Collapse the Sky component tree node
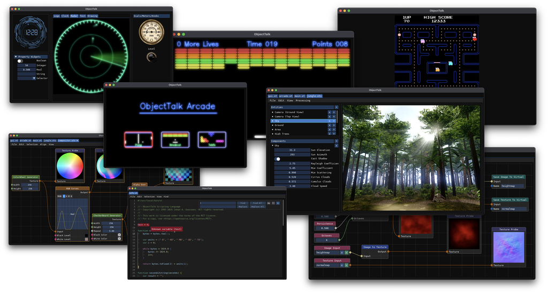The image size is (548, 293). (x=272, y=145)
